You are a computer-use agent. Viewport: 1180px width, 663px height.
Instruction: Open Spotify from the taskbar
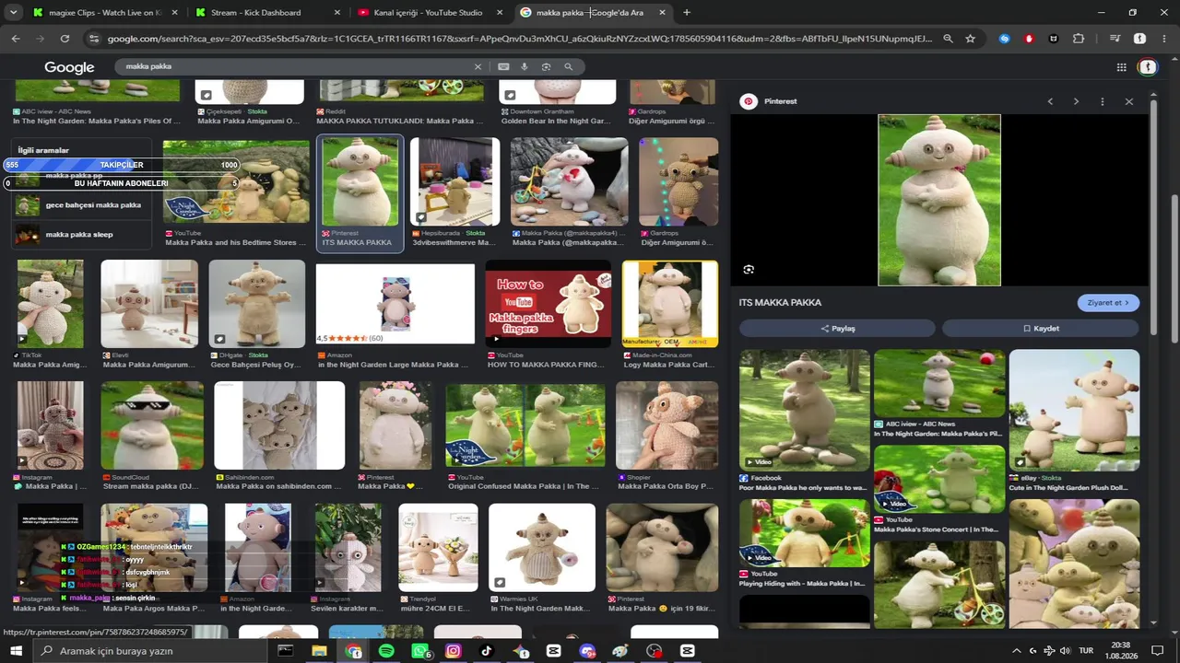(x=386, y=651)
